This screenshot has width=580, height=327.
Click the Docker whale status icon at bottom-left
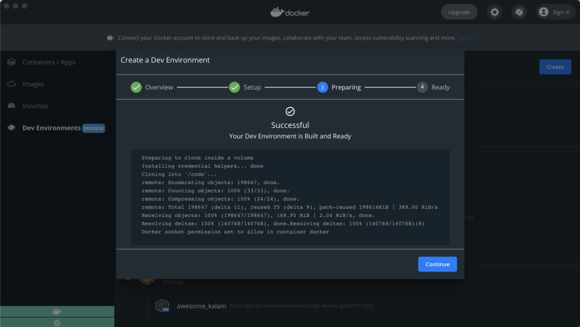[57, 311]
